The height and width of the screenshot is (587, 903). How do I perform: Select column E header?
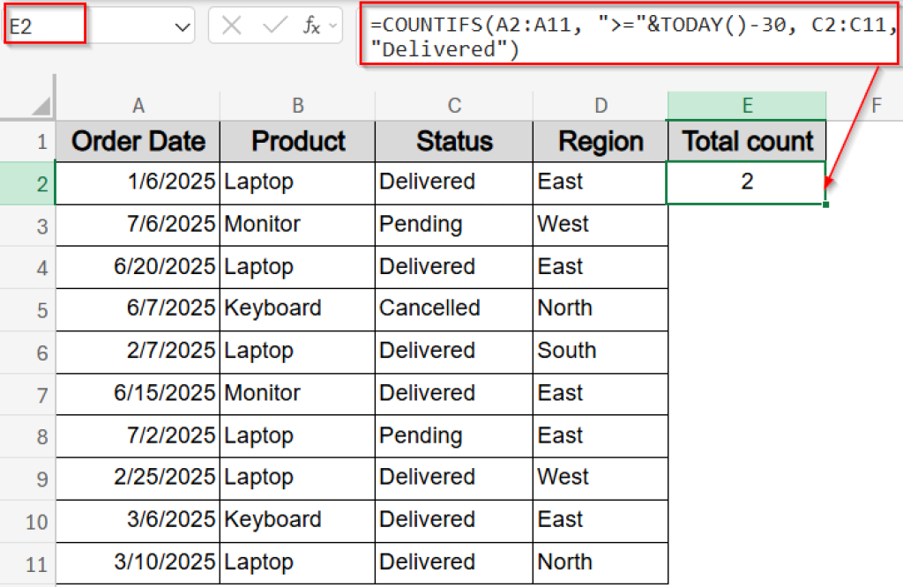tap(747, 104)
